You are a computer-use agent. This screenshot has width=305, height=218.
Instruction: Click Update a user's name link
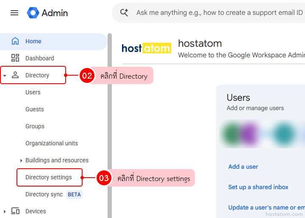[x=266, y=207]
